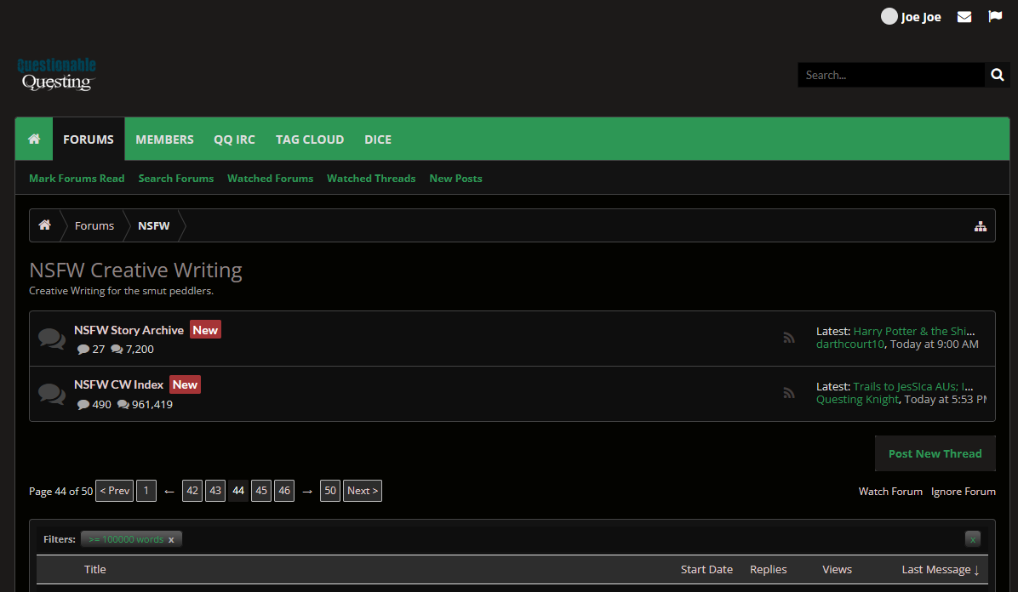This screenshot has width=1018, height=592.
Task: Click the Post New Thread button
Action: [x=935, y=453]
